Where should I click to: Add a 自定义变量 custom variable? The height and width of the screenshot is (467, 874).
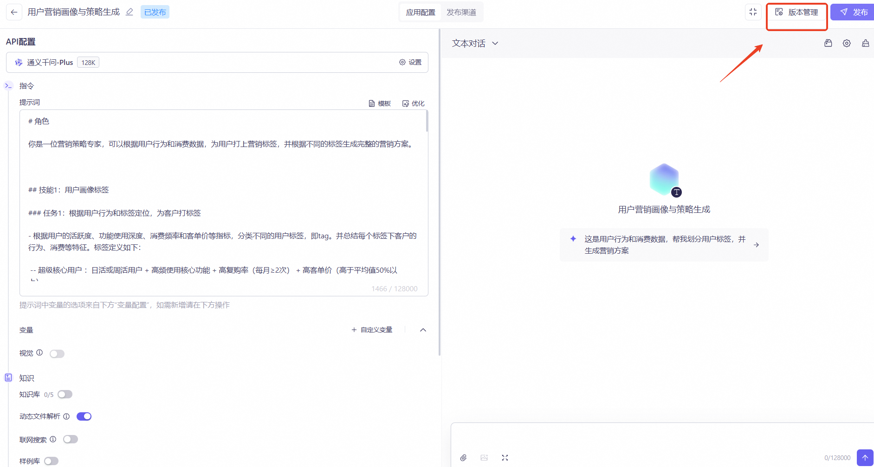tap(372, 330)
